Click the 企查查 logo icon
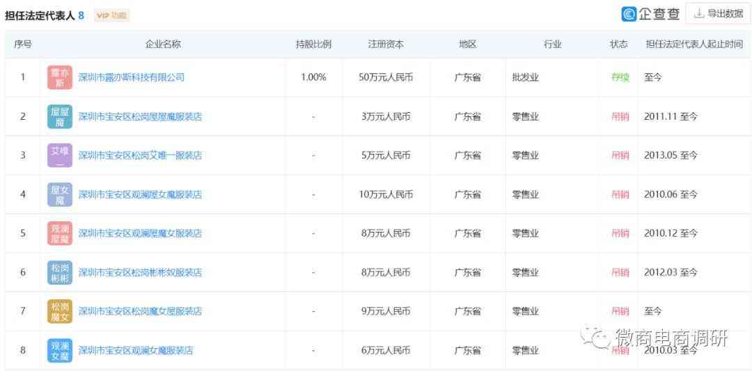This screenshot has width=752, height=371. pyautogui.click(x=629, y=14)
